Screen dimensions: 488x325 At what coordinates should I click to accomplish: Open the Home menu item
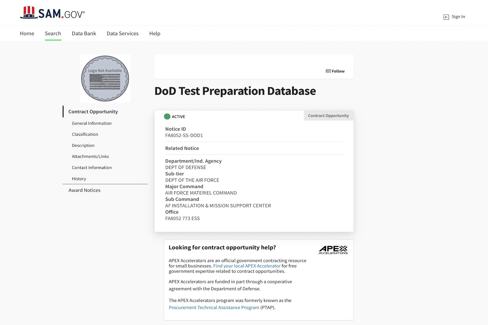27,33
